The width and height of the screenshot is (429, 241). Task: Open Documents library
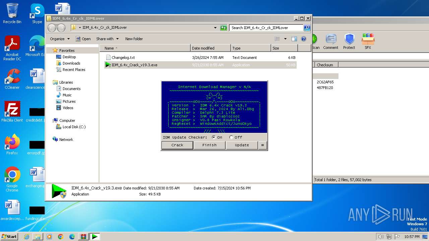[71, 89]
